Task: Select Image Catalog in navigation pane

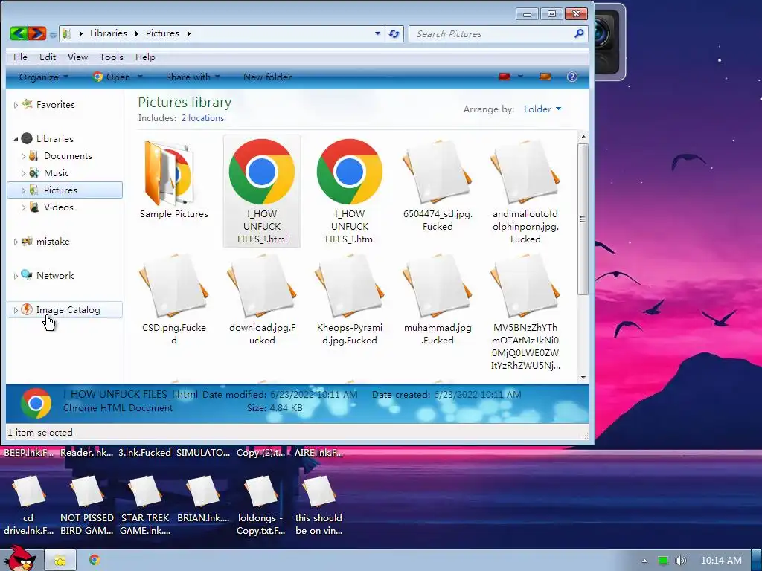Action: (x=65, y=310)
